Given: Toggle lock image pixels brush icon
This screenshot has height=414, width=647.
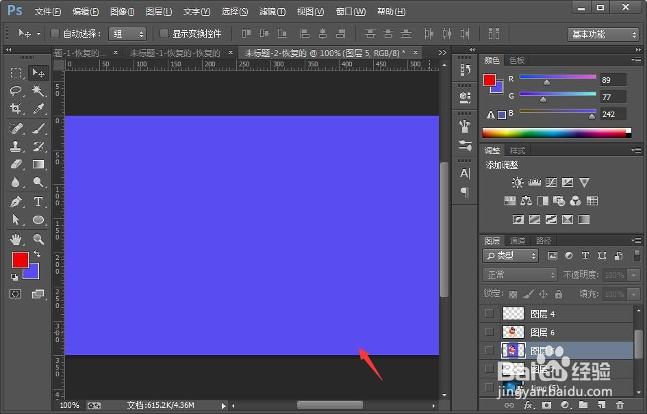Looking at the screenshot, I should click(528, 294).
